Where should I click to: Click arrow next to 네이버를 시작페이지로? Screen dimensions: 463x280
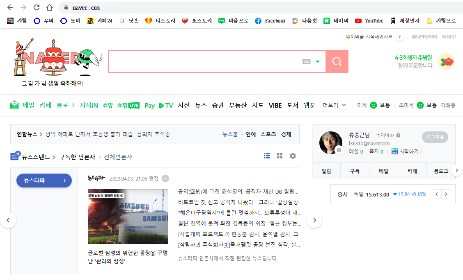coord(399,37)
